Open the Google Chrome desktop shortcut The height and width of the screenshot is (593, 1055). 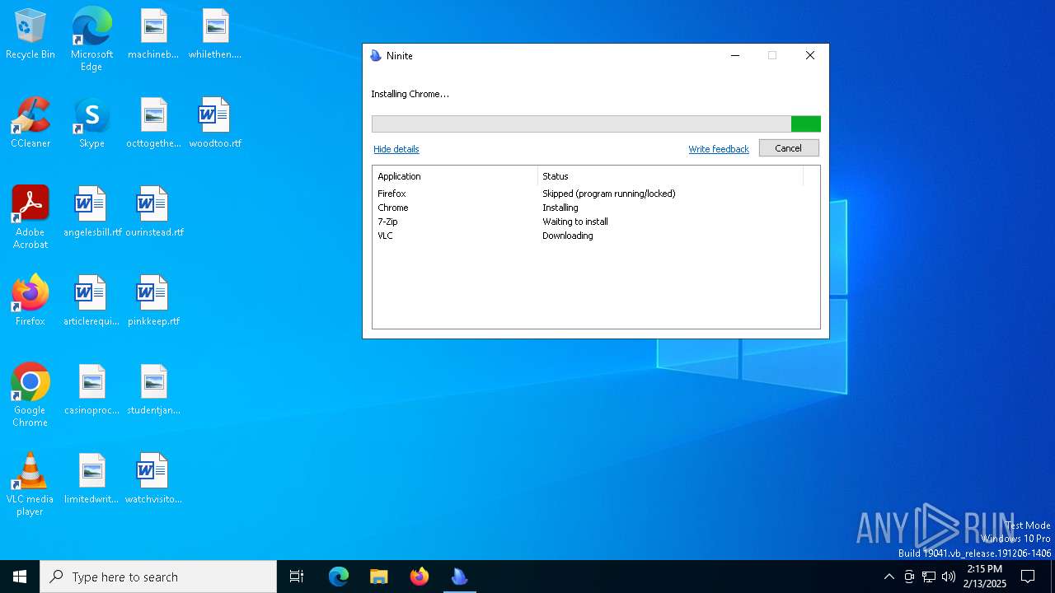tap(30, 395)
